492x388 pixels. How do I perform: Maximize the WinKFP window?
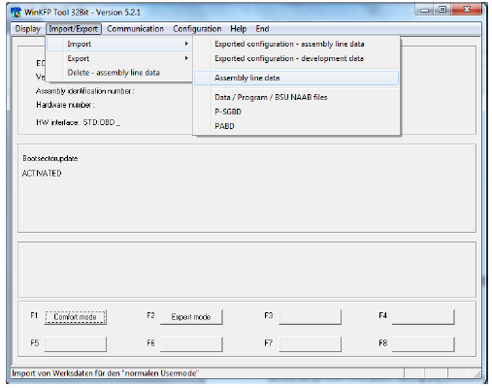[443, 10]
